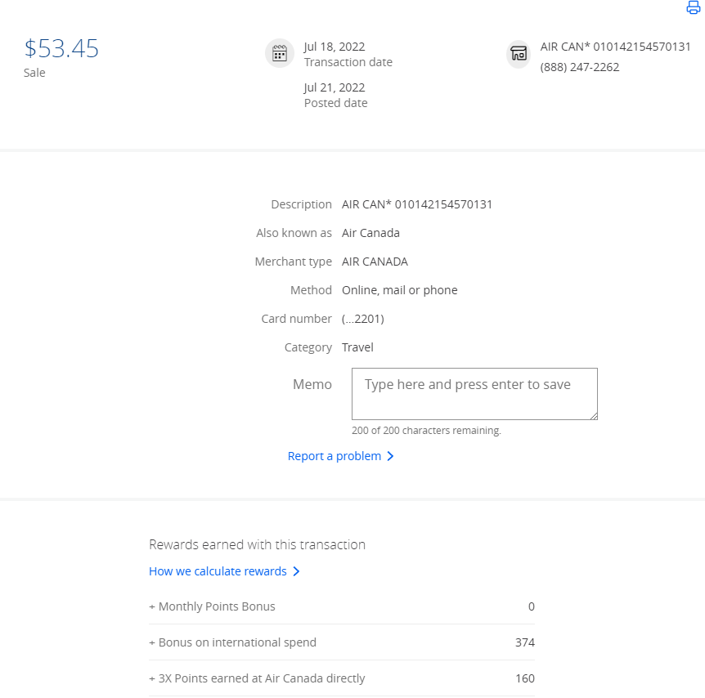This screenshot has height=698, width=705.
Task: Click the Bonus on international spend row
Action: pyautogui.click(x=342, y=642)
